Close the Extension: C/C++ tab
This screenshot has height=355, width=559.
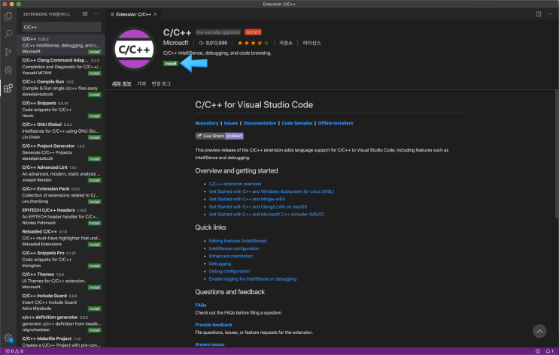[x=155, y=14]
